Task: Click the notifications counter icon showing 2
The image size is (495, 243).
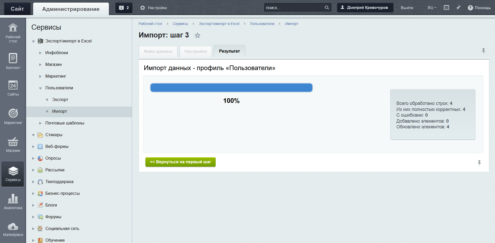Action: tap(124, 8)
